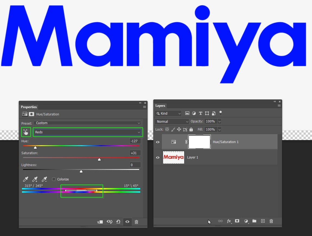Select the Layers tab

(160, 106)
